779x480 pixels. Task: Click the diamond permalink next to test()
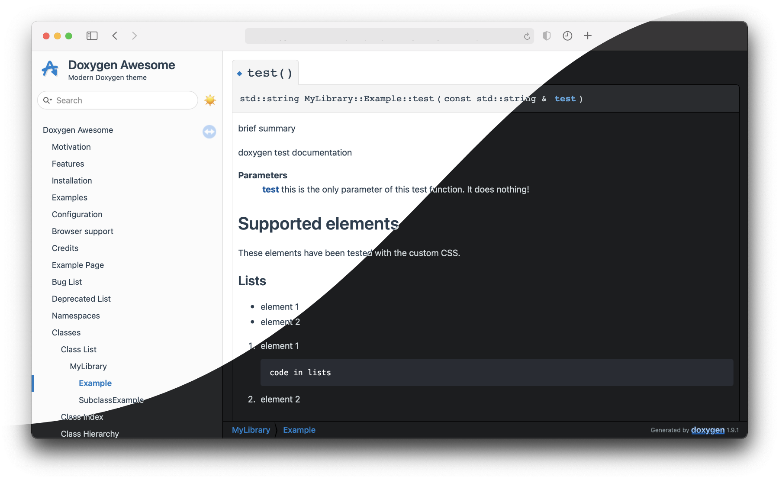pos(239,74)
